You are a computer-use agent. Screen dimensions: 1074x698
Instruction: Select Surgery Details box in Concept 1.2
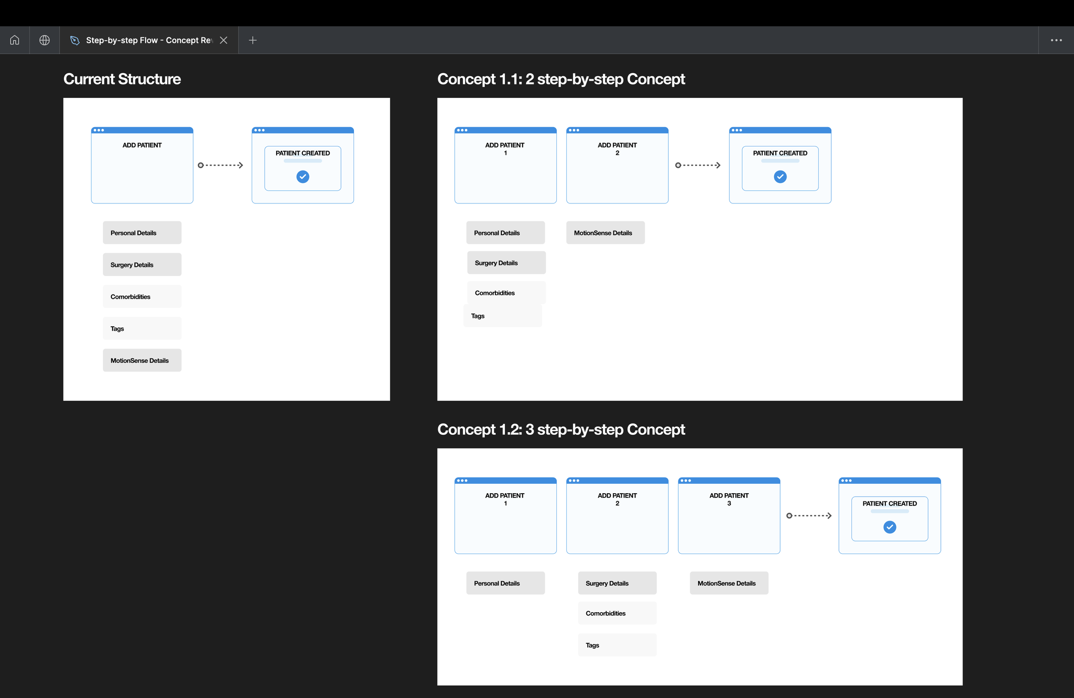click(617, 583)
